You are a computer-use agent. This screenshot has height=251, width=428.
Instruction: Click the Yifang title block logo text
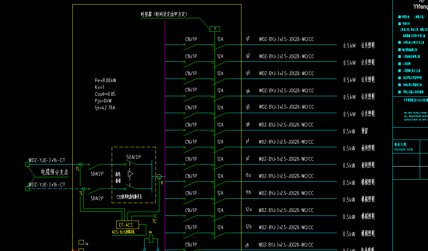point(420,7)
